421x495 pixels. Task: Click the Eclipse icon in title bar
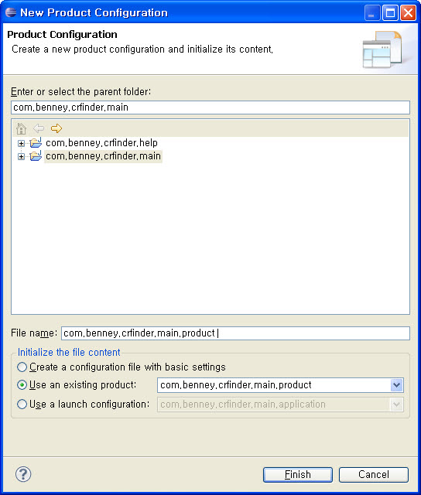pyautogui.click(x=11, y=12)
